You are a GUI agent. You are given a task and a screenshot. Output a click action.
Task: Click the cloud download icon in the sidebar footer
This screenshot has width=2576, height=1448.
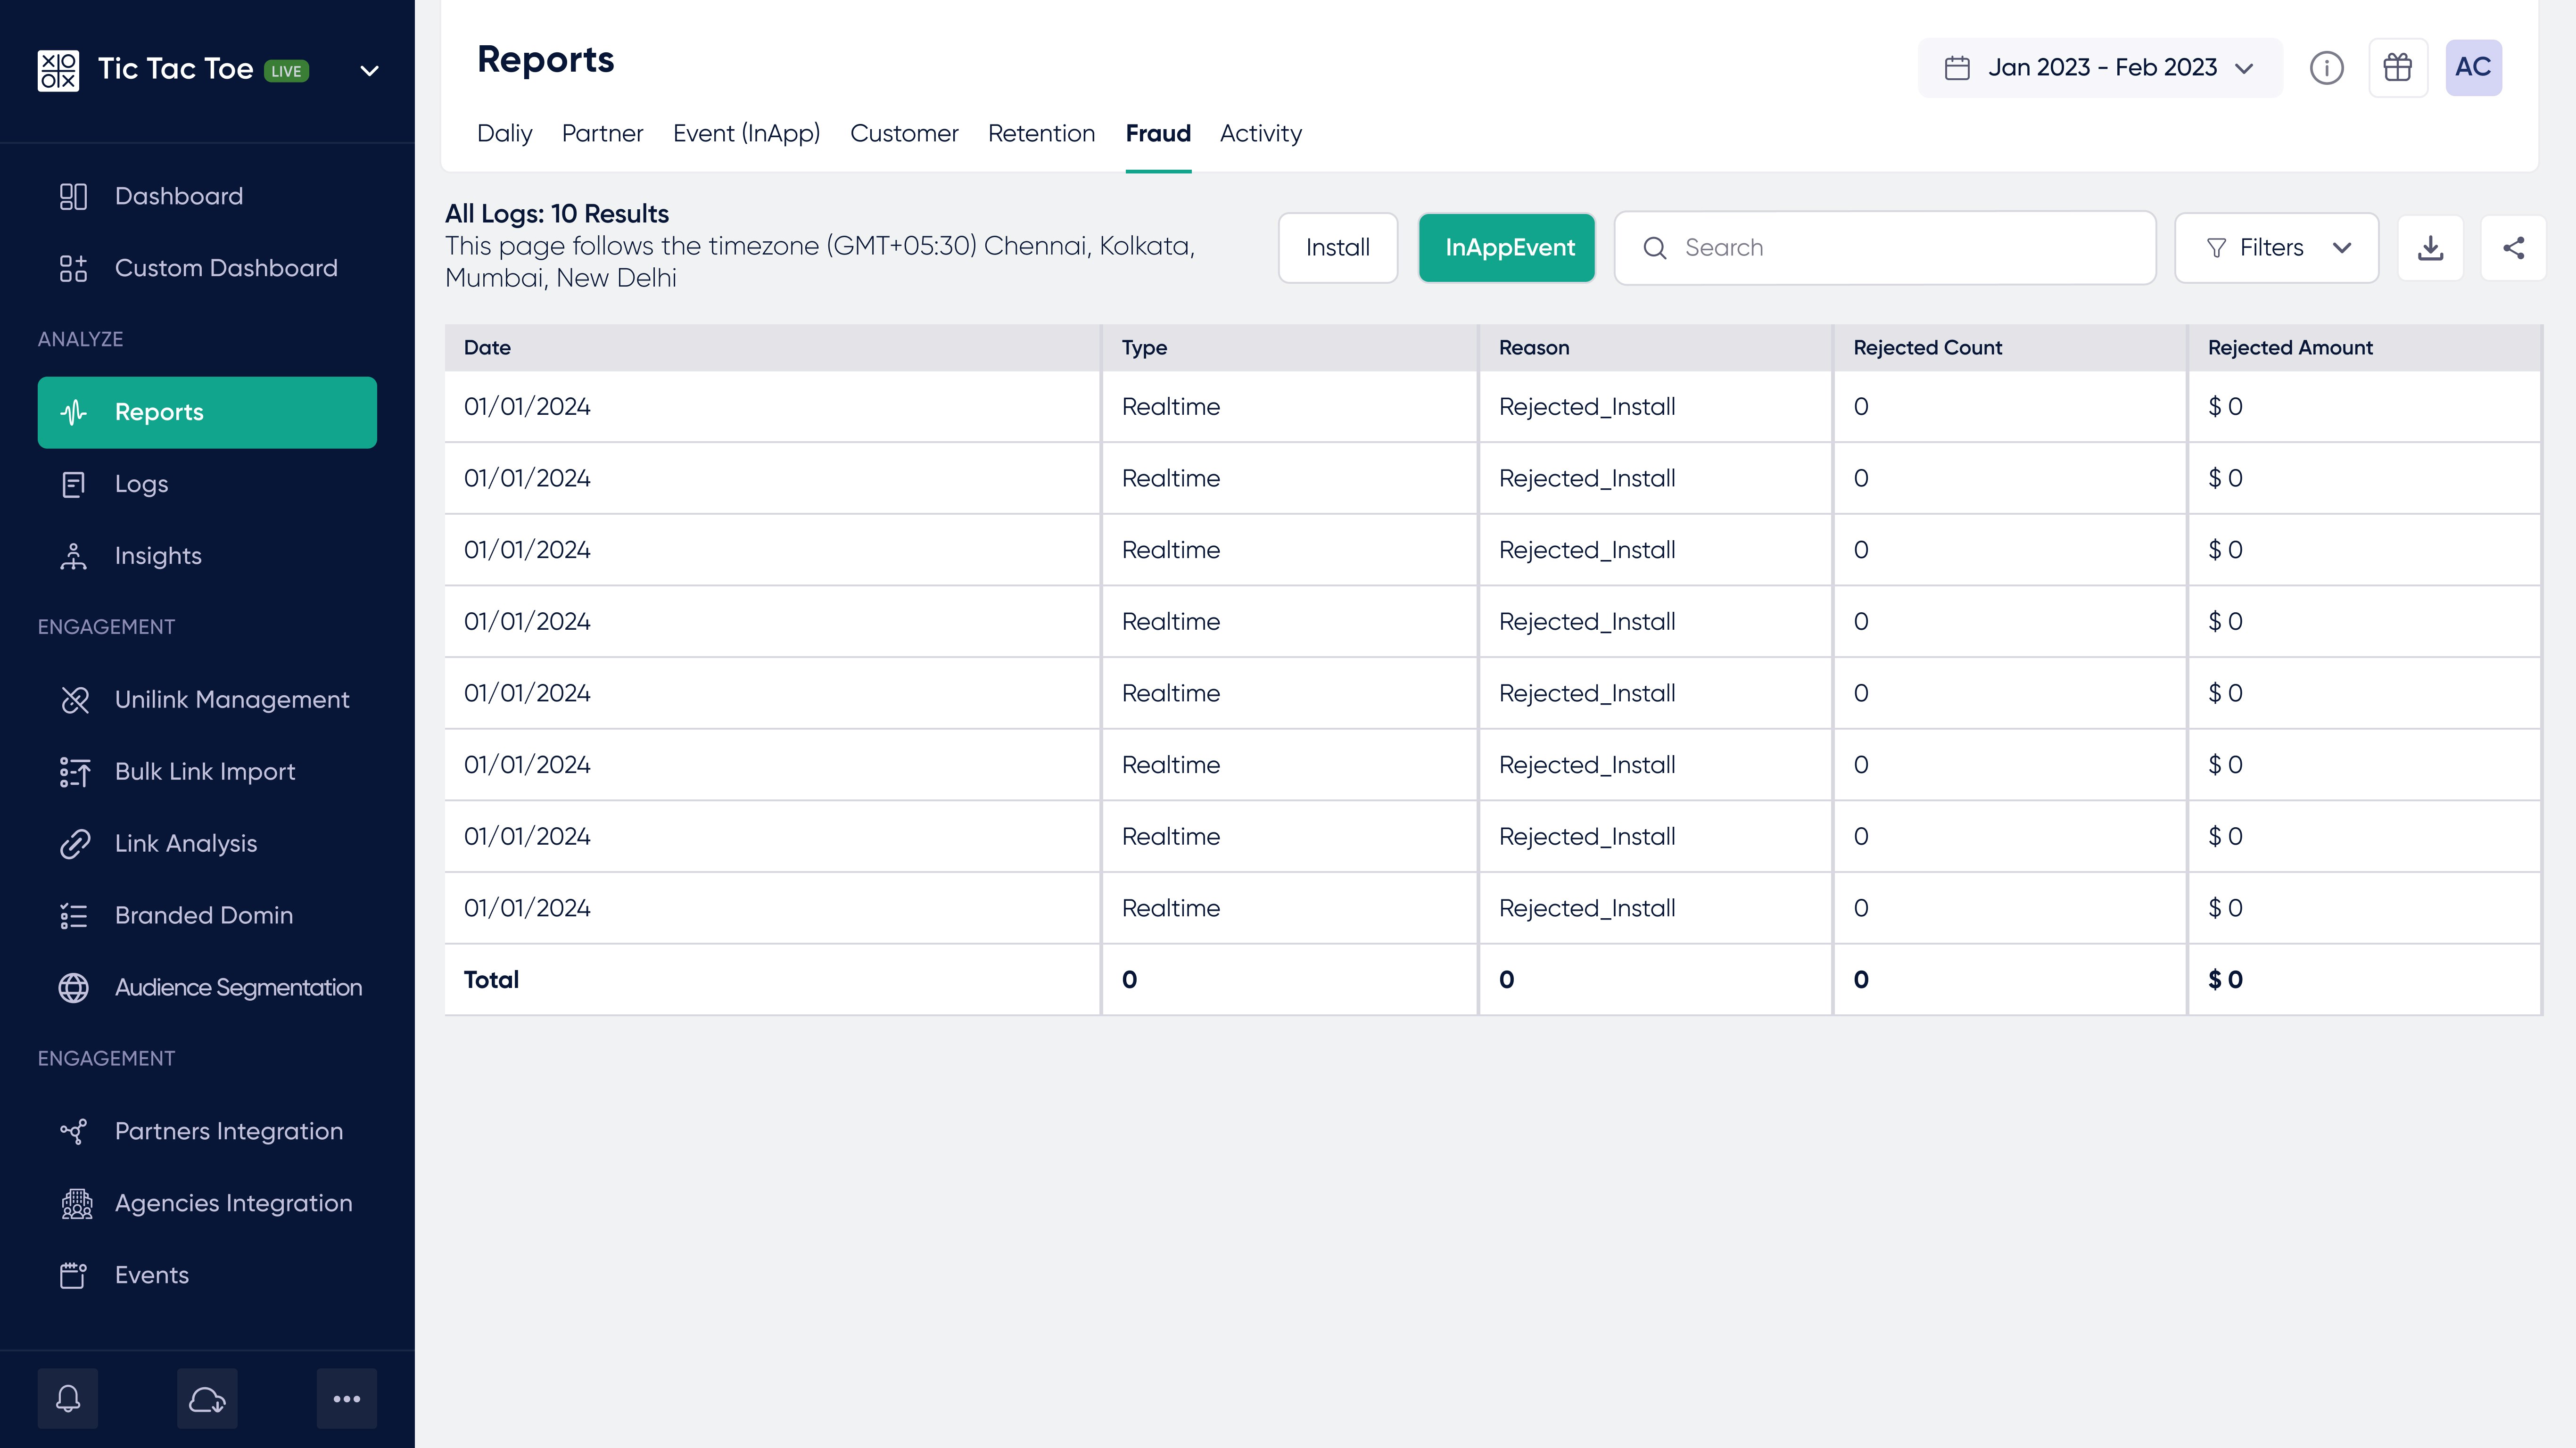(x=207, y=1399)
